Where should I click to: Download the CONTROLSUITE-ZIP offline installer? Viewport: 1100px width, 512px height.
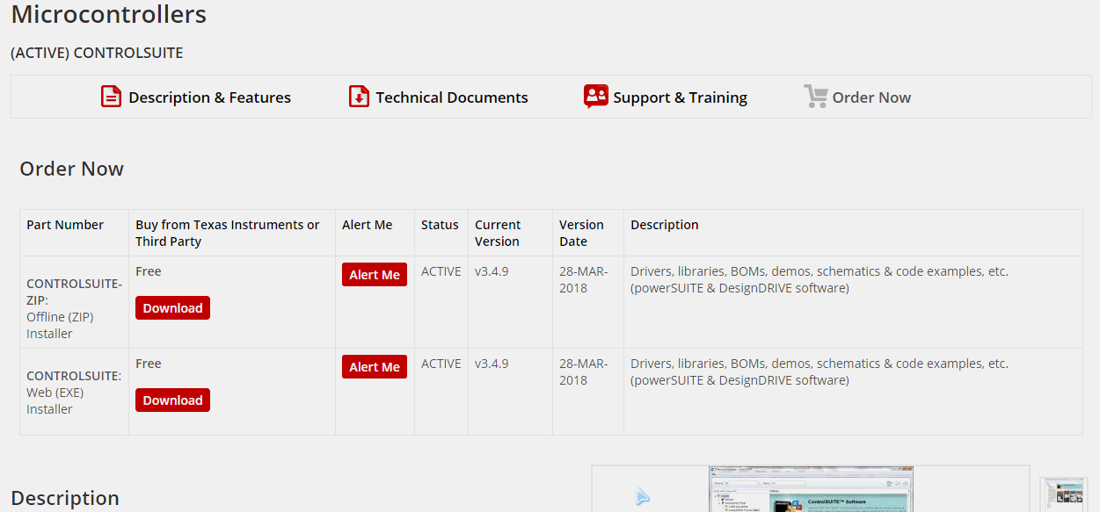tap(172, 308)
